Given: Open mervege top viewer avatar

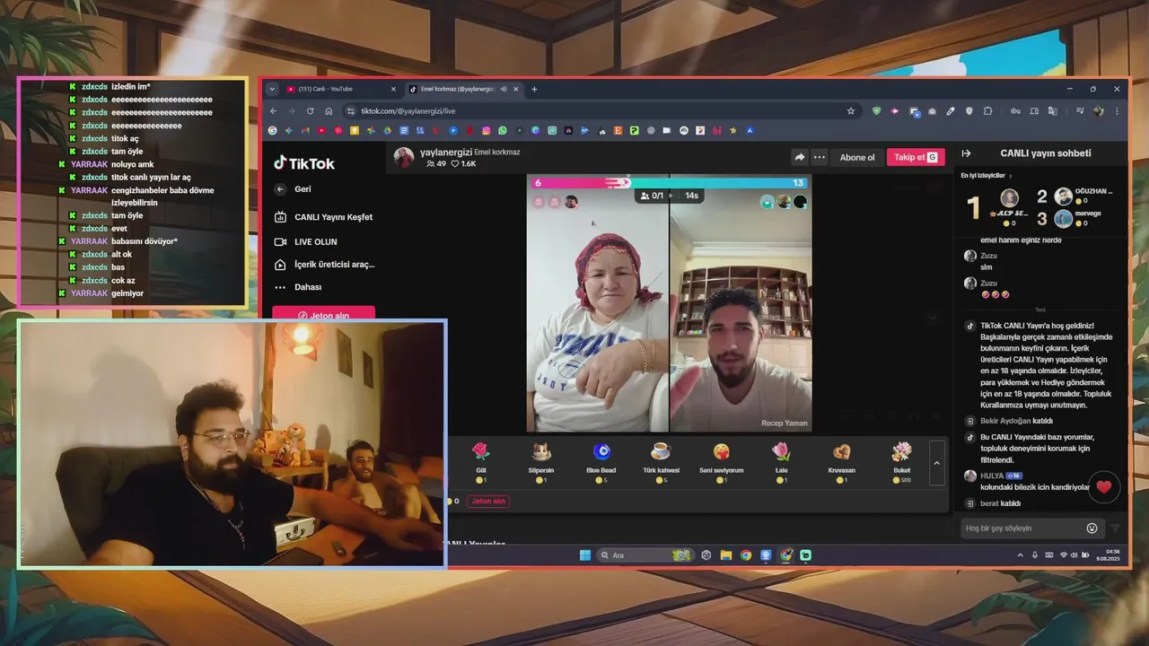Looking at the screenshot, I should [x=1064, y=218].
